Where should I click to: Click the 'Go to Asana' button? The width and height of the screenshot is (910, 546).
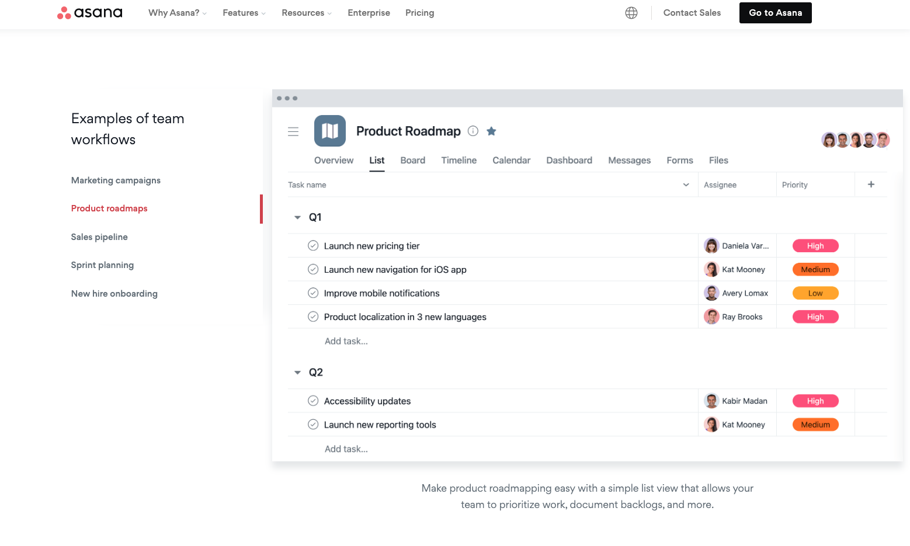(x=775, y=13)
